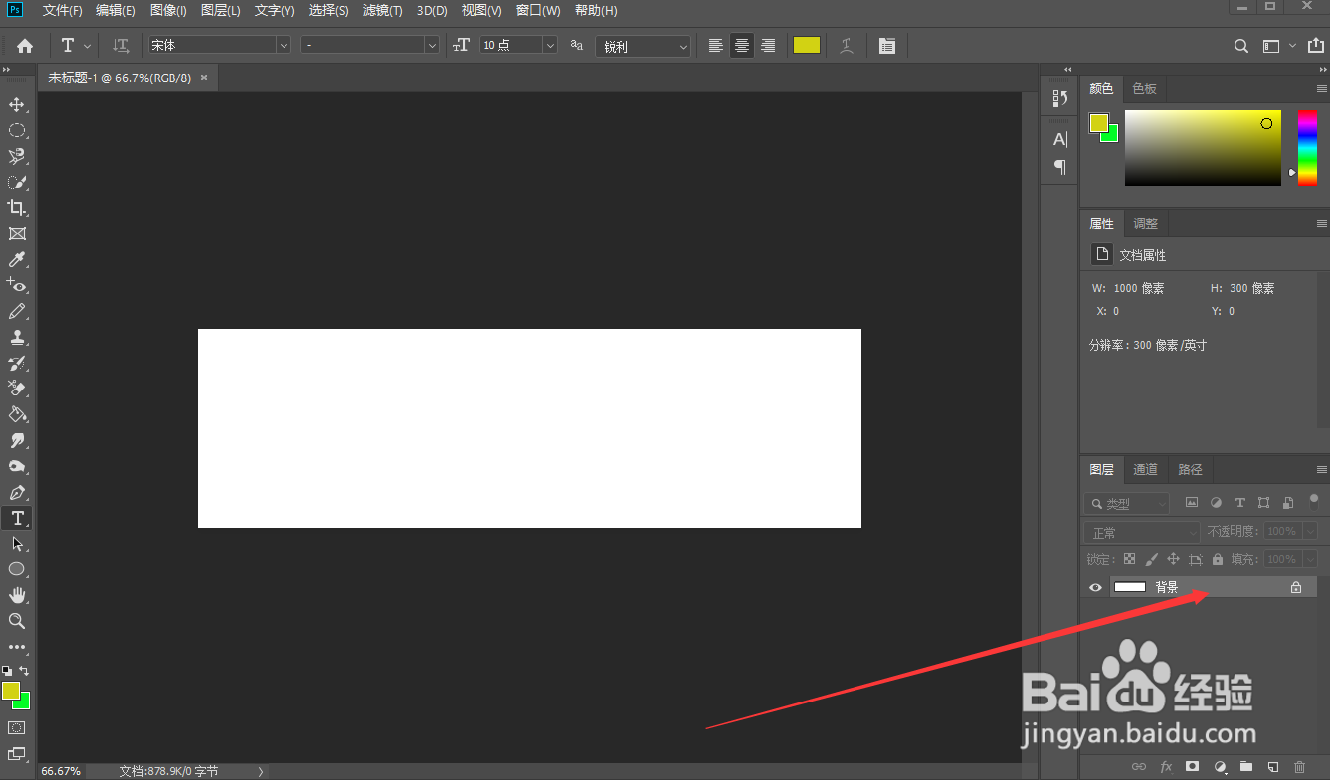Toggle lock image pixels brush icon
The width and height of the screenshot is (1330, 780).
[1152, 559]
